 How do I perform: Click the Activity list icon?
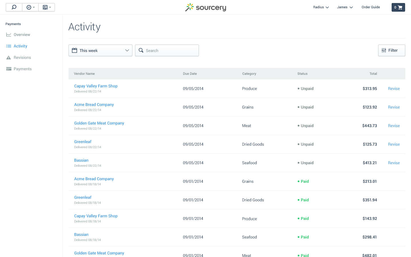point(9,46)
